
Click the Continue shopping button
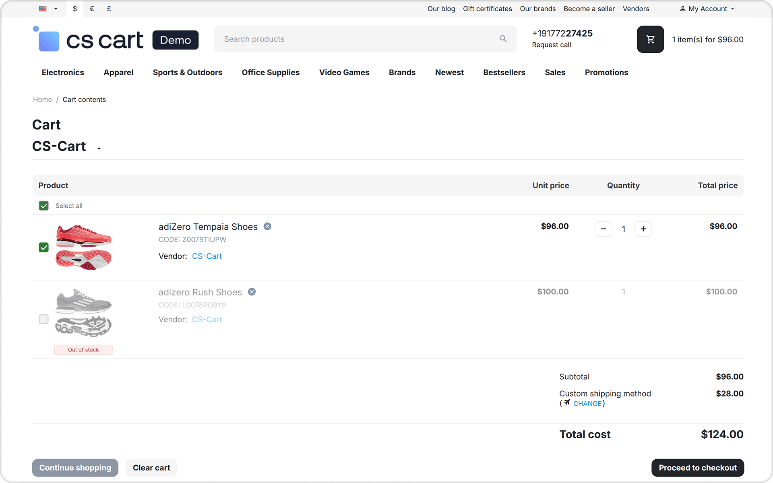pos(75,468)
